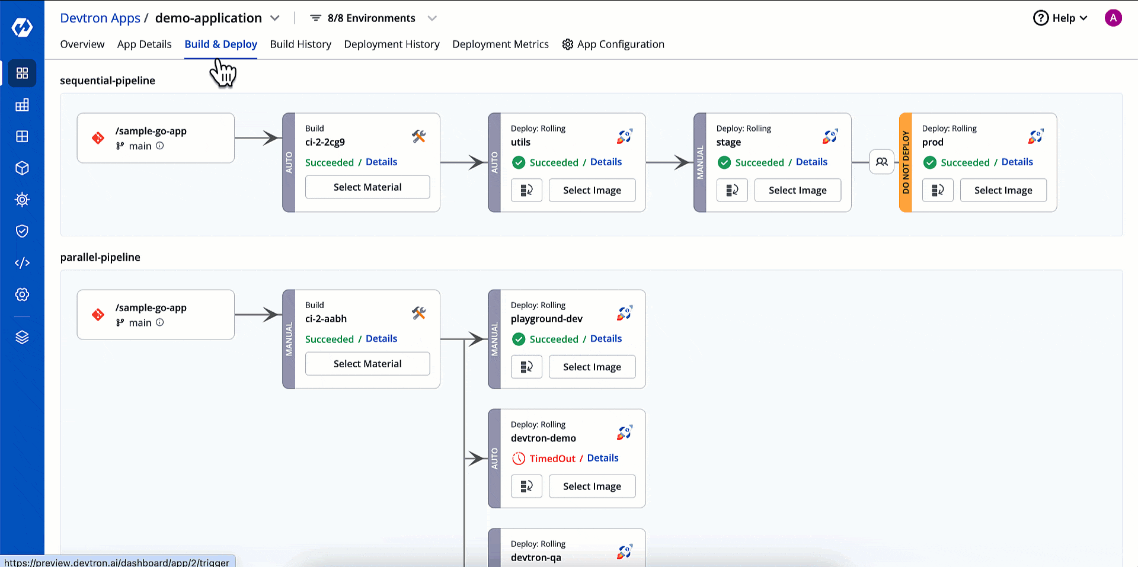Open the Chart Store cube icon
This screenshot has width=1138, height=567.
click(22, 168)
